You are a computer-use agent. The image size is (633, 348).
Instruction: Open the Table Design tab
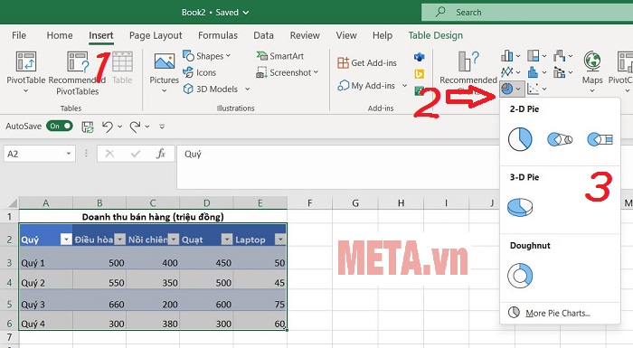tap(435, 35)
